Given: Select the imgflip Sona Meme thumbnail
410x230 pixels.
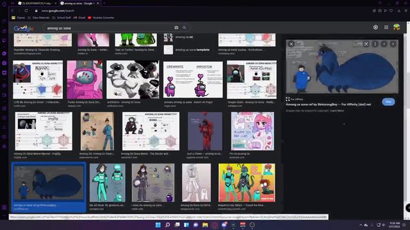Looking at the screenshot, I should [x=44, y=131].
